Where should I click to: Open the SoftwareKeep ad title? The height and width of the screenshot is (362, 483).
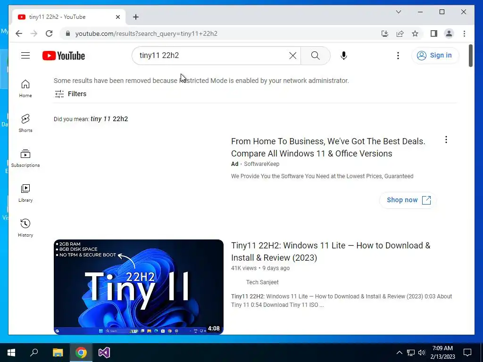328,148
